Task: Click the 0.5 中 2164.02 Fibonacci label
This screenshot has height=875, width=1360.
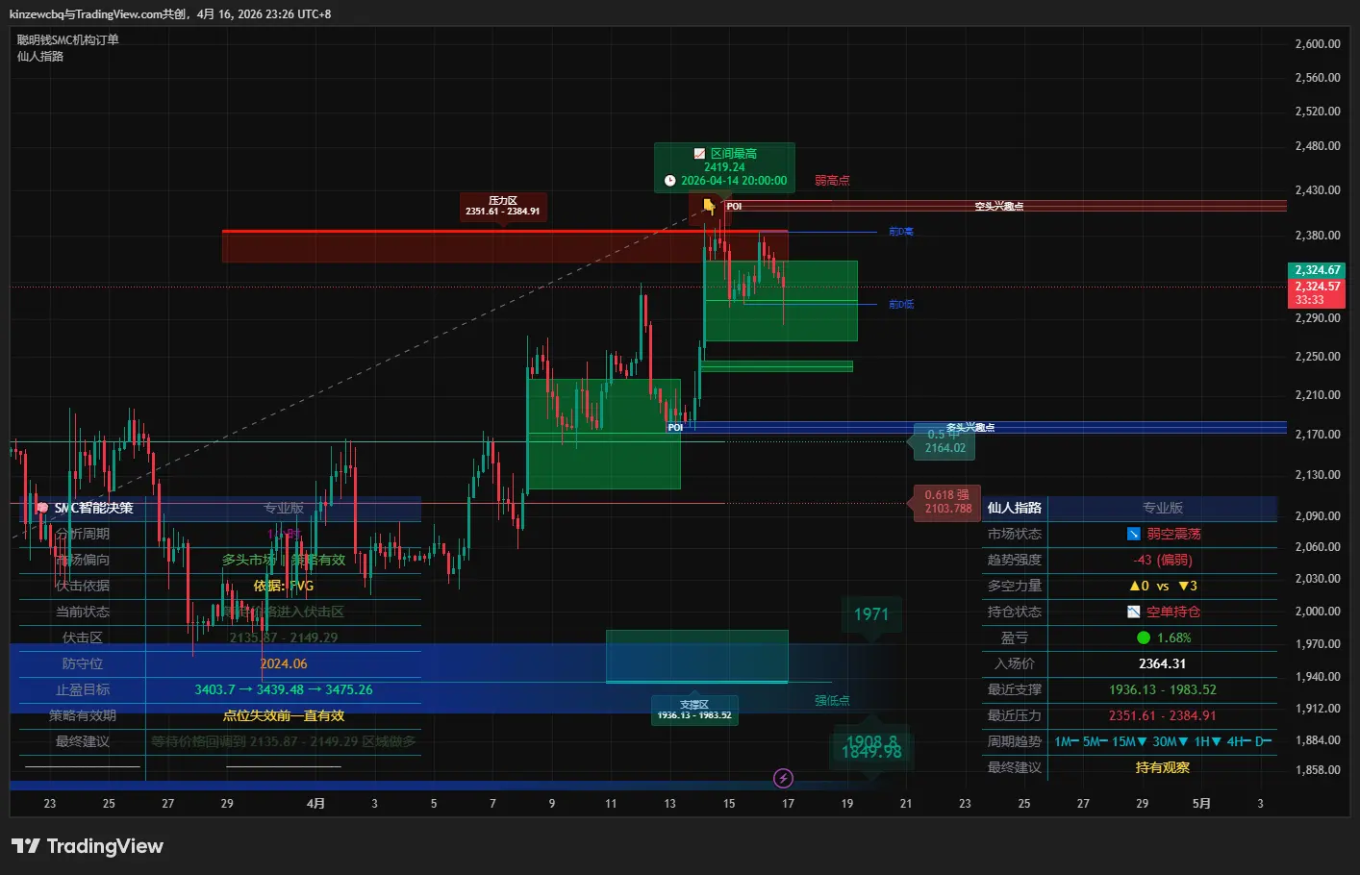Action: [x=944, y=441]
